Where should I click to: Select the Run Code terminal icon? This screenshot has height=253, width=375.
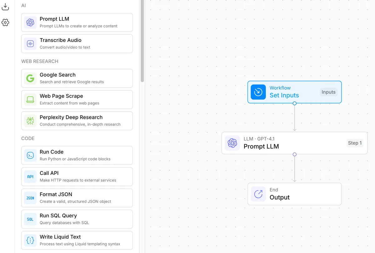pyautogui.click(x=30, y=155)
